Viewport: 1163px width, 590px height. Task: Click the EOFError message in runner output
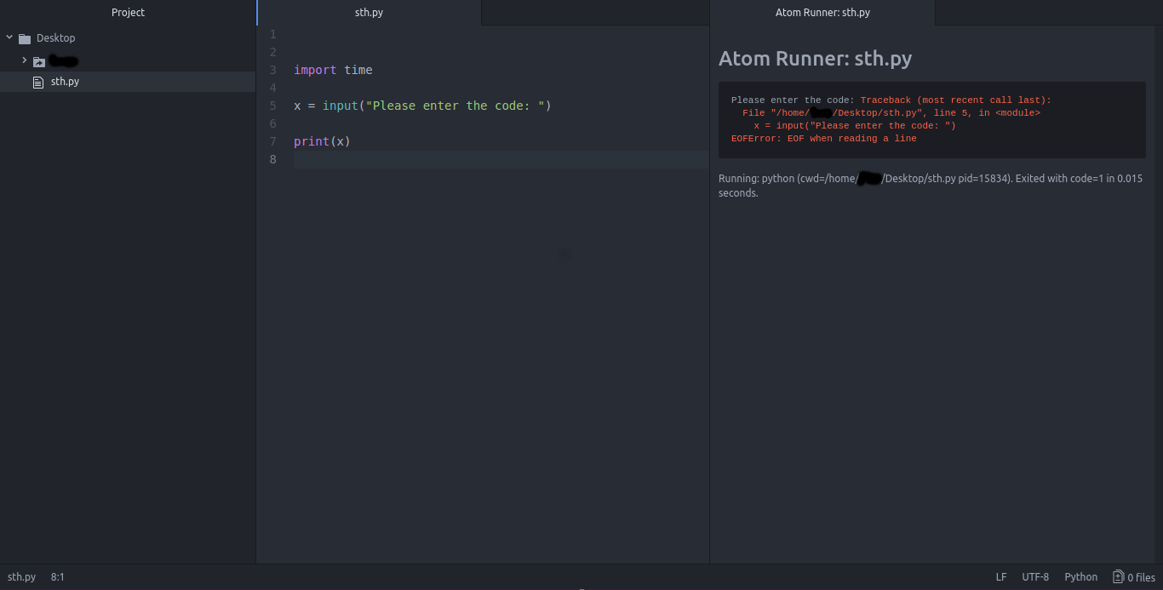tap(823, 139)
